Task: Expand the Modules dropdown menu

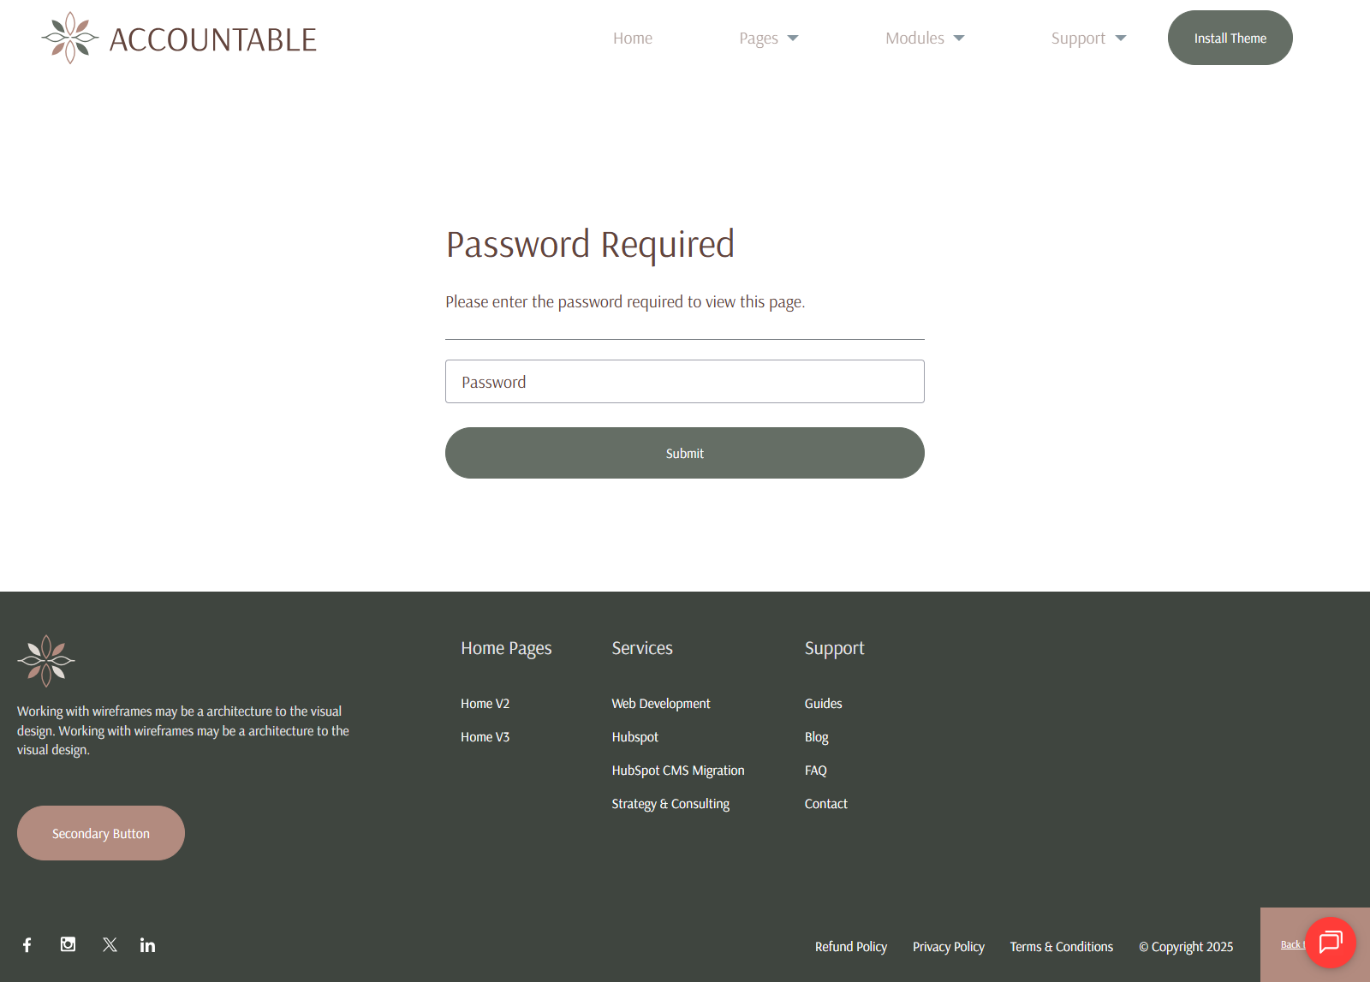Action: point(924,39)
